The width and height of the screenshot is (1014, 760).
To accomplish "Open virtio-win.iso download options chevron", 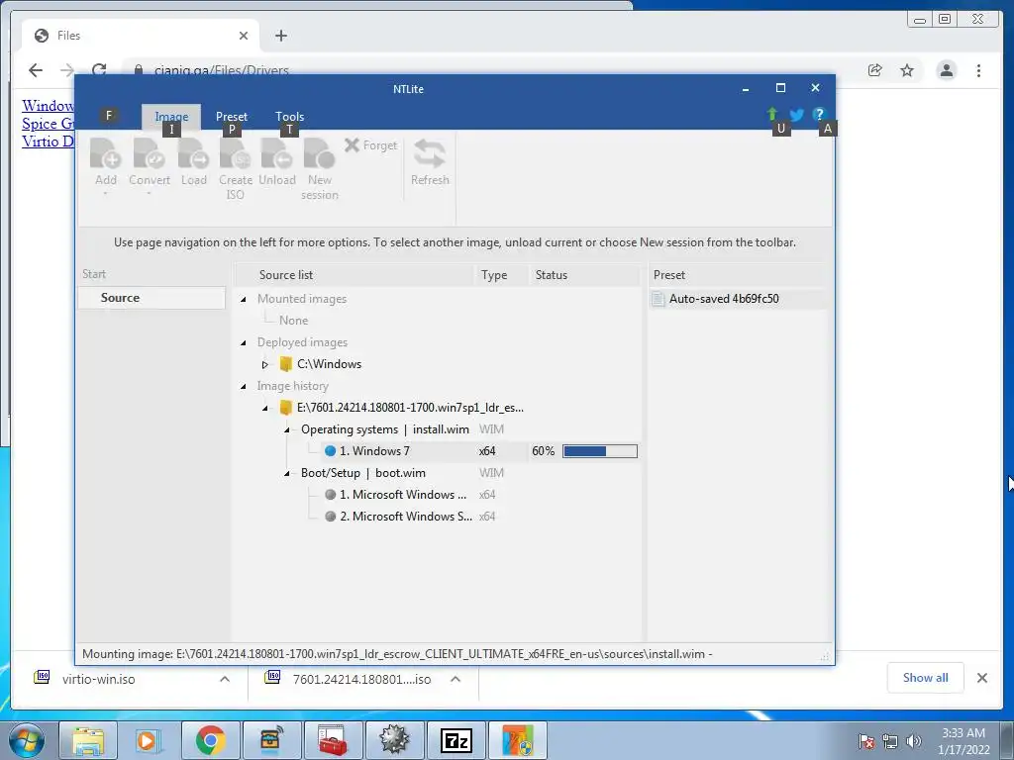I will coord(225,679).
